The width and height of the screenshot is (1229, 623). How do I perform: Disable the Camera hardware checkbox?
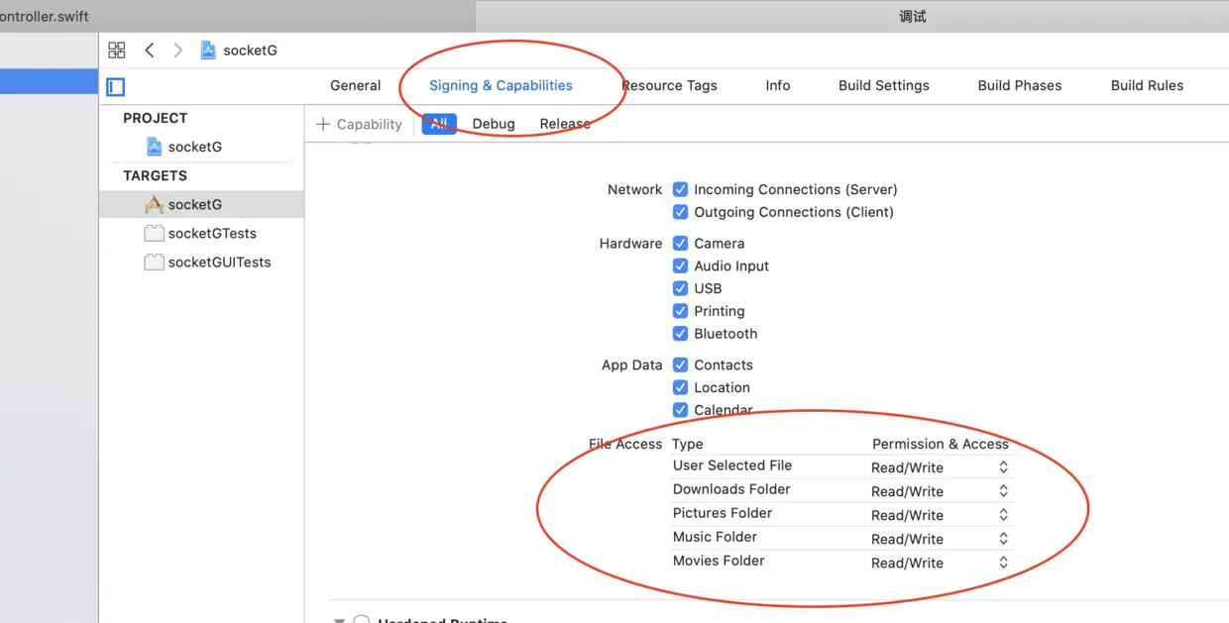click(x=680, y=243)
